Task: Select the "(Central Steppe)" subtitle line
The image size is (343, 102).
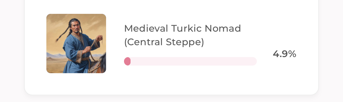Action: pyautogui.click(x=164, y=42)
